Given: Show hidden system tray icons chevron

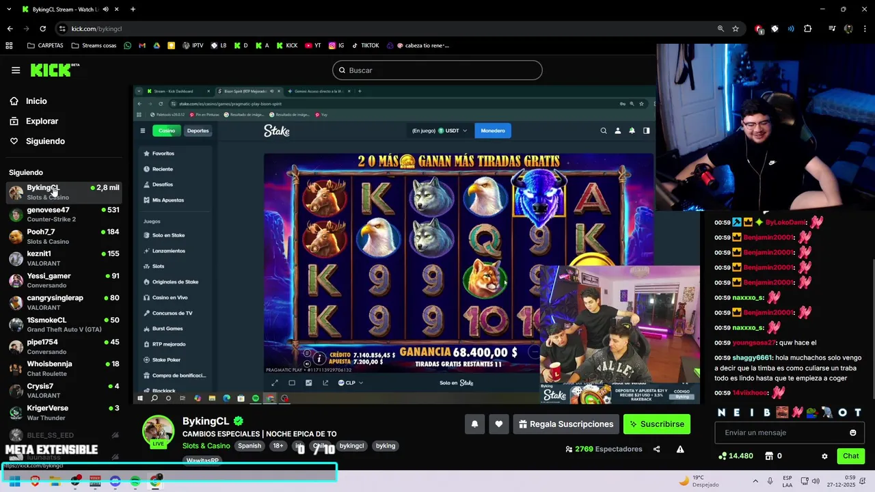Looking at the screenshot, I should 755,480.
